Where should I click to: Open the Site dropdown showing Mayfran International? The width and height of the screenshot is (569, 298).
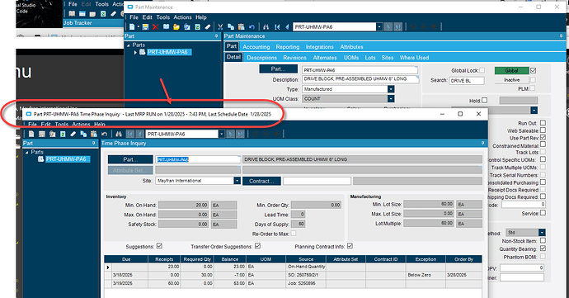click(237, 181)
